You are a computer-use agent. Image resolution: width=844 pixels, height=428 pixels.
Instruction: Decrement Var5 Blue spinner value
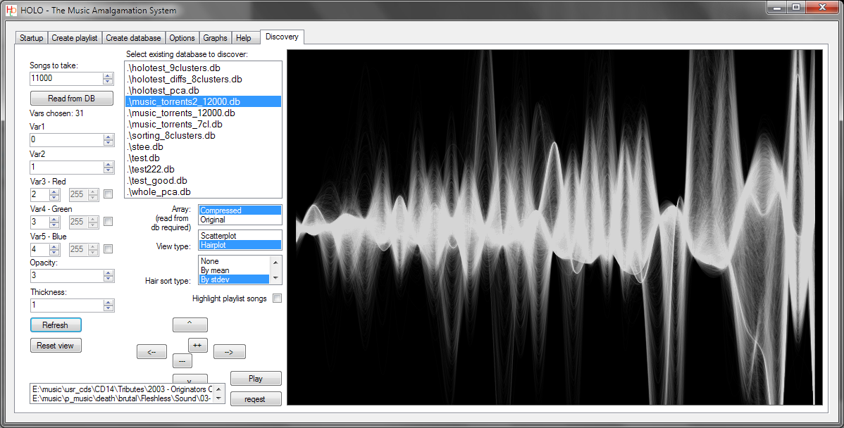click(54, 252)
